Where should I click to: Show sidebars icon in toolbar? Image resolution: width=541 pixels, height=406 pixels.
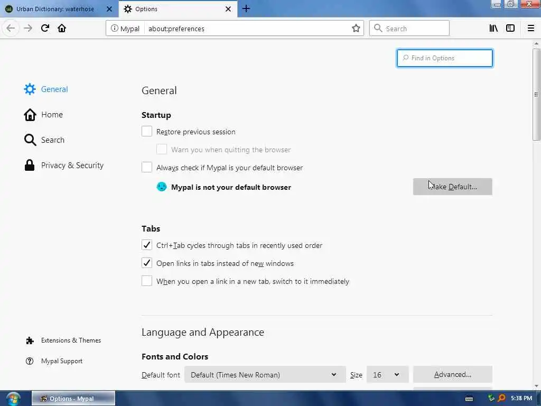coord(510,29)
